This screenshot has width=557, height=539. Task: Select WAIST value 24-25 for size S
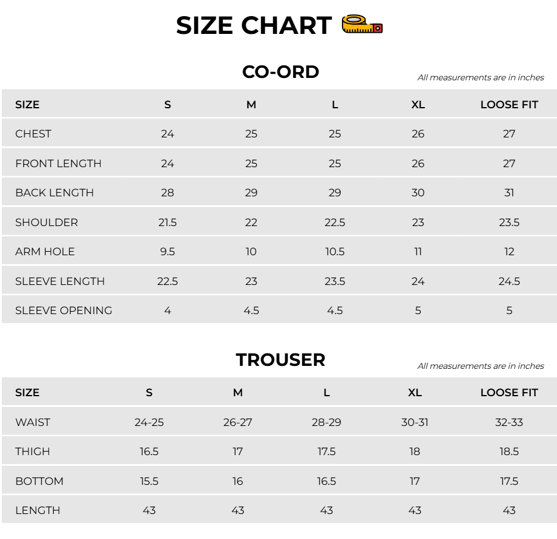(149, 422)
